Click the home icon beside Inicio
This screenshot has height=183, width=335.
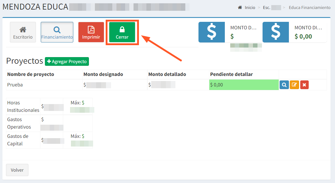240,7
